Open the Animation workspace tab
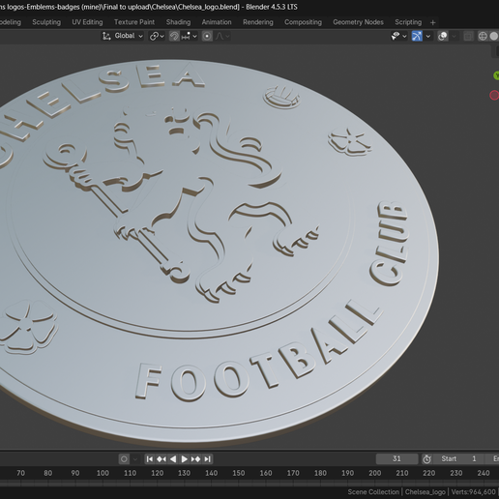The width and height of the screenshot is (499, 499). point(217,22)
